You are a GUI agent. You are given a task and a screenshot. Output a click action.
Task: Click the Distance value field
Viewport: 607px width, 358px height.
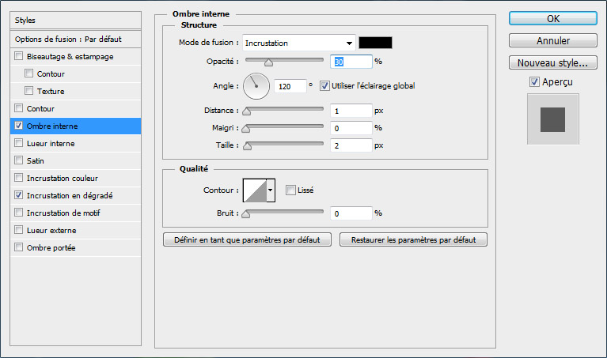coord(351,111)
